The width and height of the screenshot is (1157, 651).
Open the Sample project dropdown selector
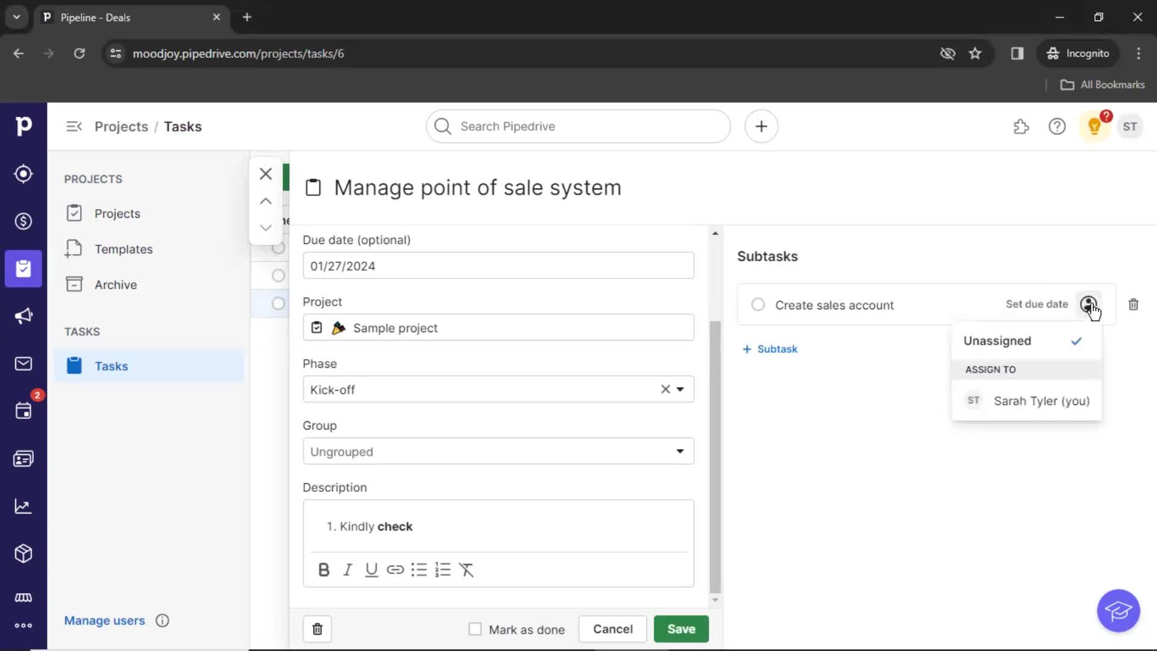498,327
